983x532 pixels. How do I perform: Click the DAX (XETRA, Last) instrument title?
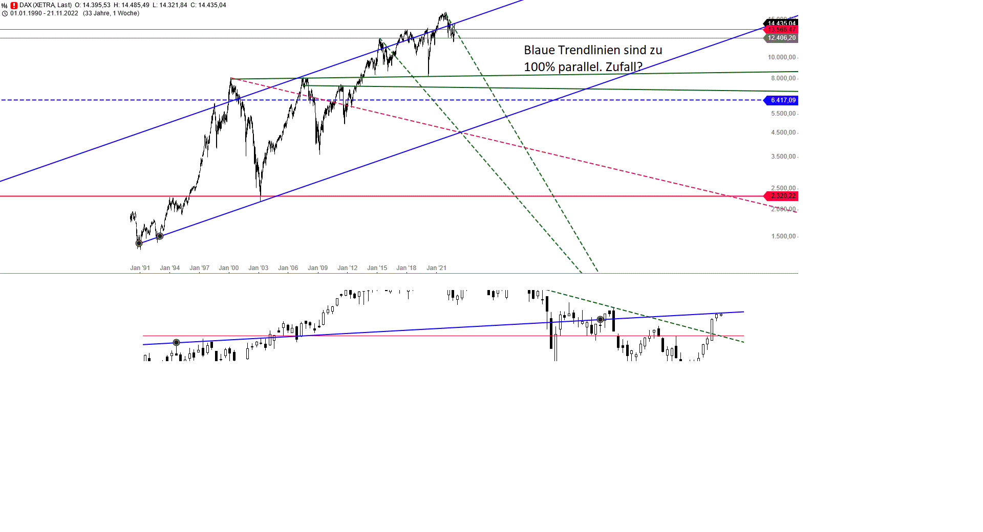[x=46, y=5]
